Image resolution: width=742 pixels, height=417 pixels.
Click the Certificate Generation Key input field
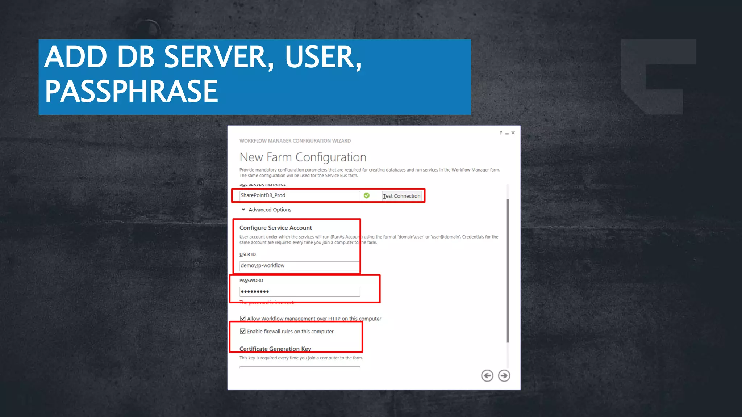pyautogui.click(x=300, y=367)
